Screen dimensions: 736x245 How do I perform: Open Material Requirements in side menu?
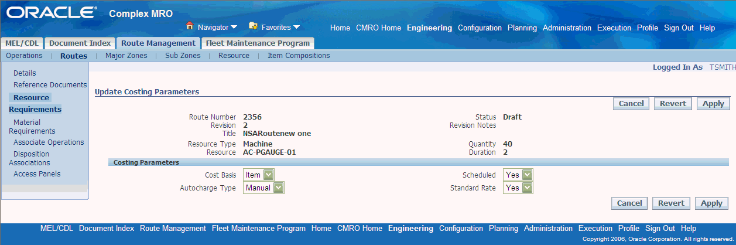point(32,127)
